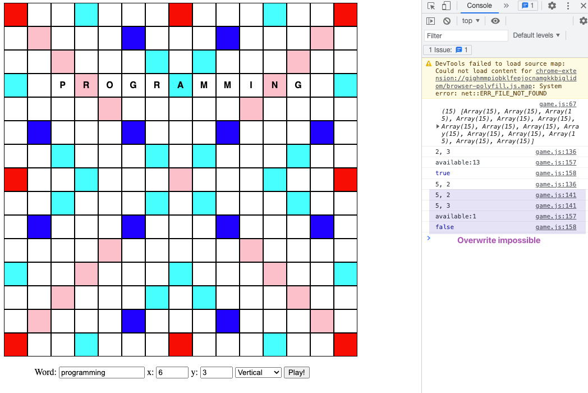Click the Word input containing programming
This screenshot has width=588, height=393.
[102, 372]
